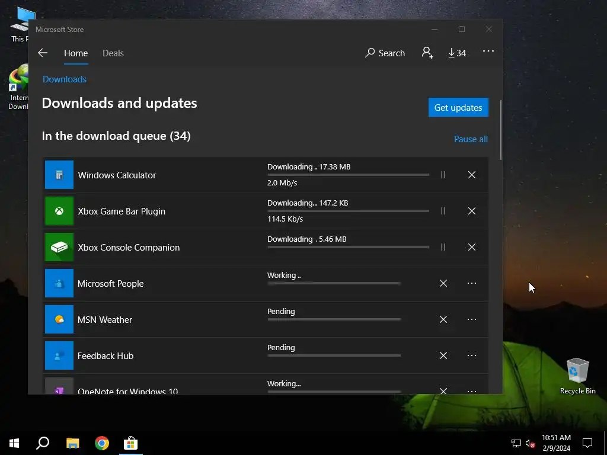Cancel the MSN Weather pending update
607x455 pixels.
point(443,319)
